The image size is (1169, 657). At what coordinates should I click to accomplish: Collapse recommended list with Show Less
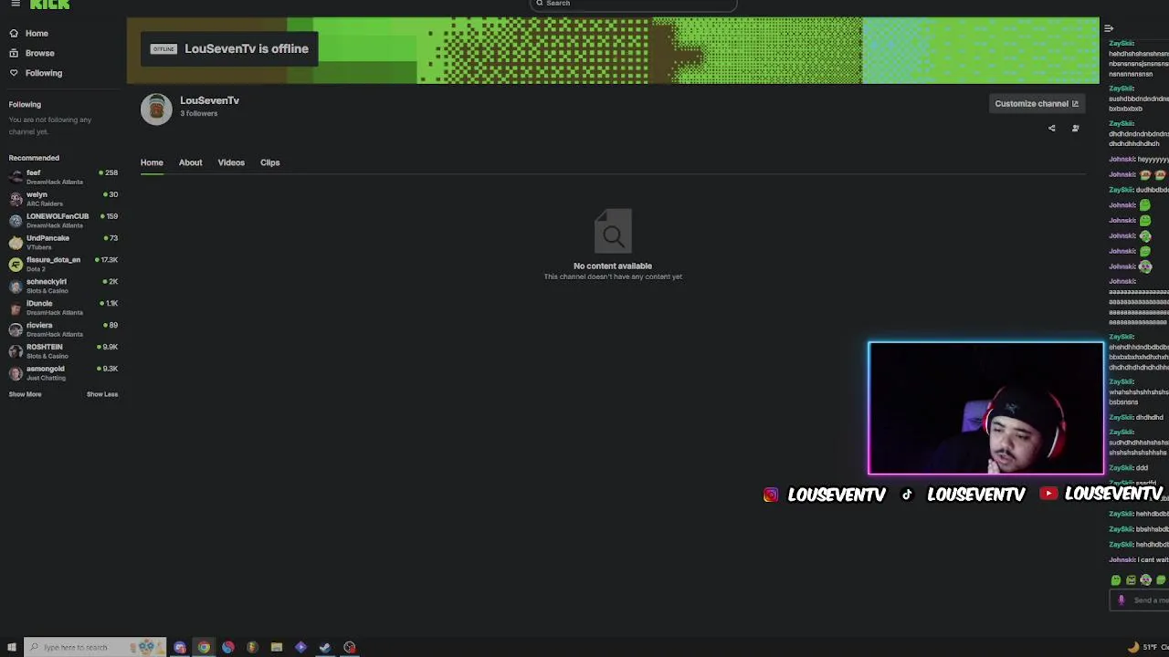click(x=102, y=394)
